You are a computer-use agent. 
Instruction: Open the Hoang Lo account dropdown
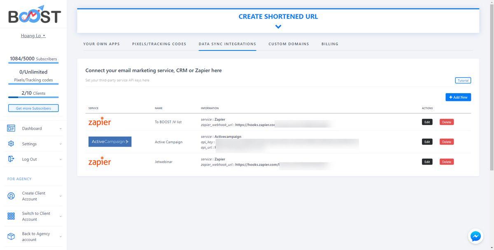point(33,36)
